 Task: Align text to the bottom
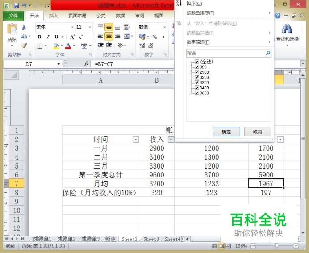[117, 27]
